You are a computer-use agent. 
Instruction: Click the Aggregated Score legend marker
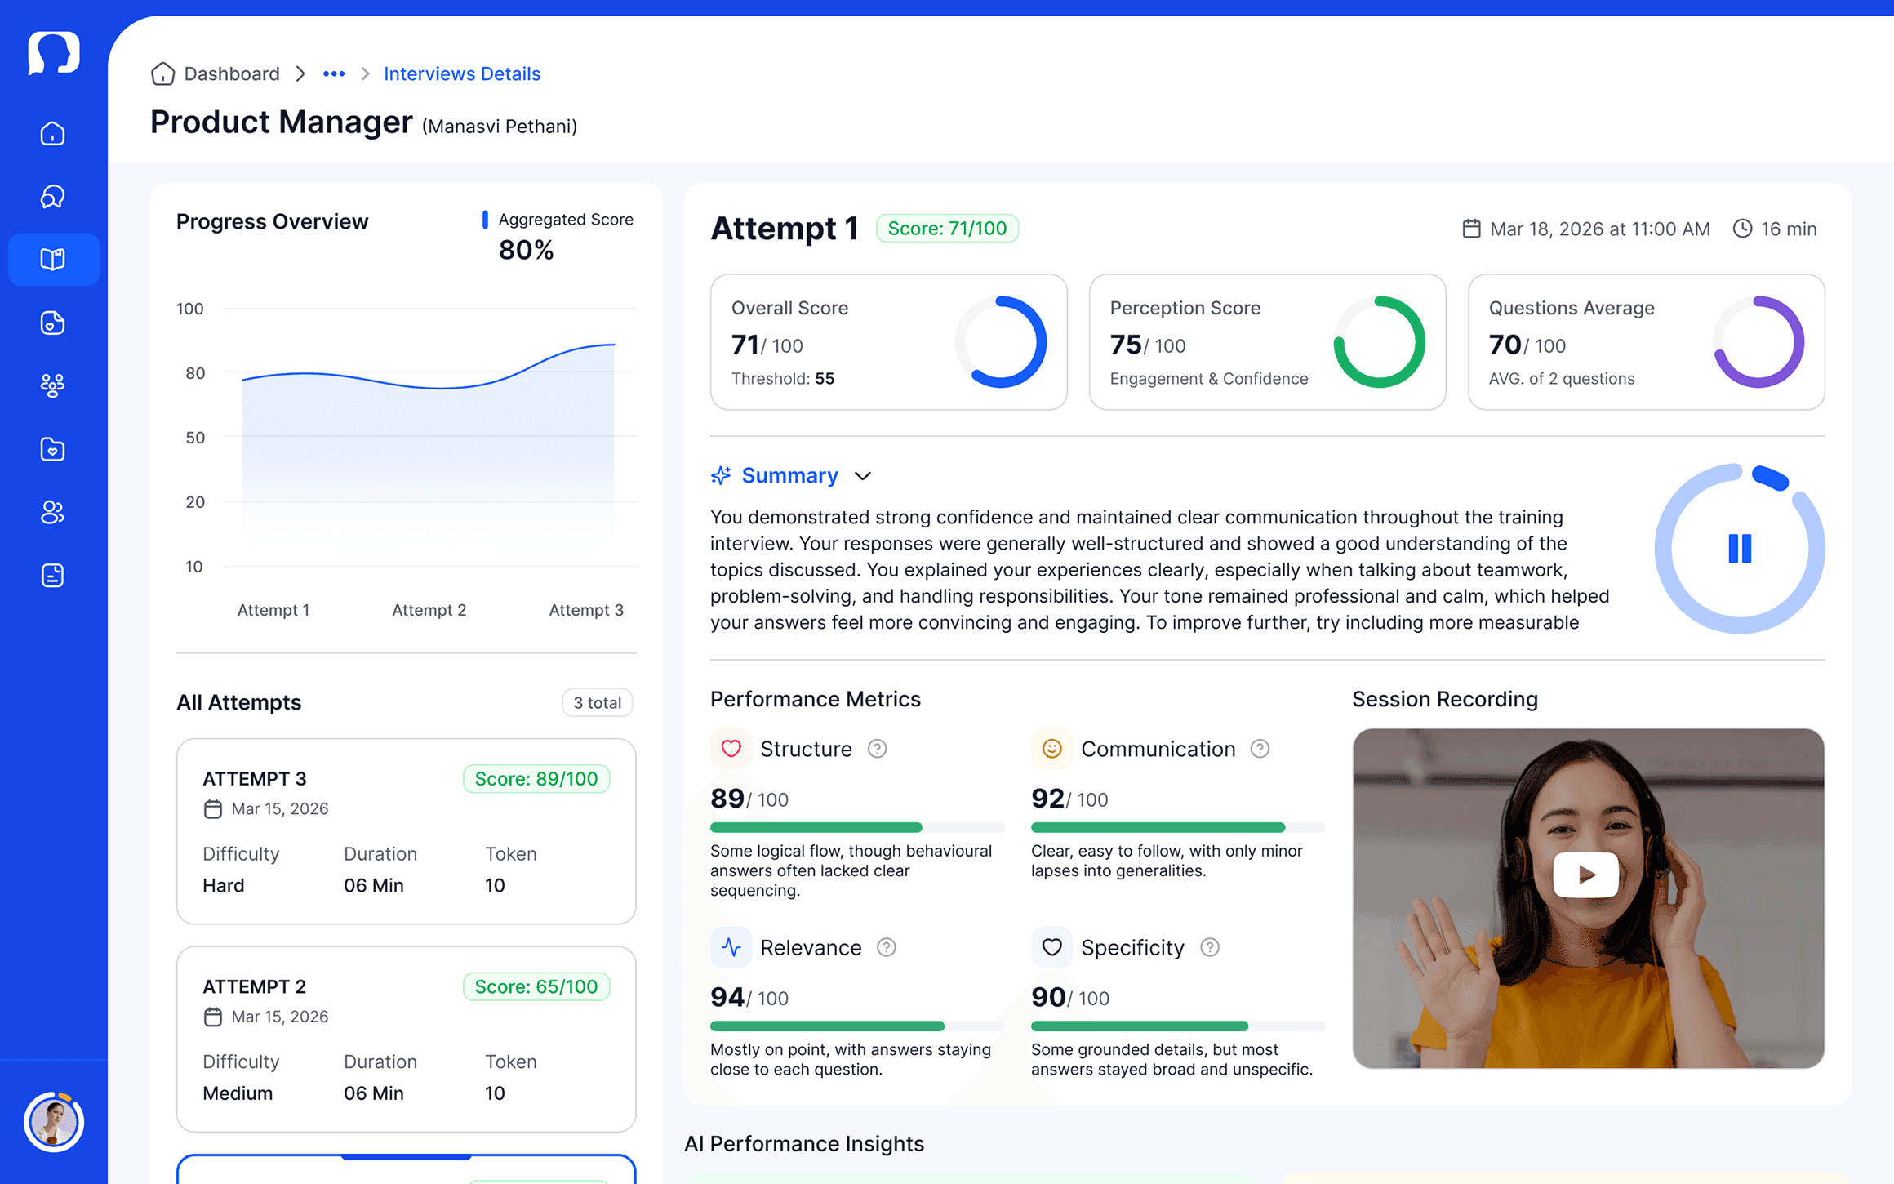point(485,219)
